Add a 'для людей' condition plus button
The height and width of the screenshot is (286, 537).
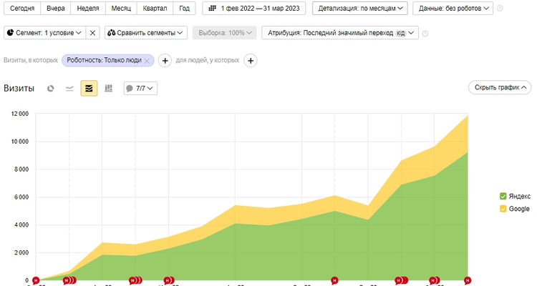(x=251, y=61)
